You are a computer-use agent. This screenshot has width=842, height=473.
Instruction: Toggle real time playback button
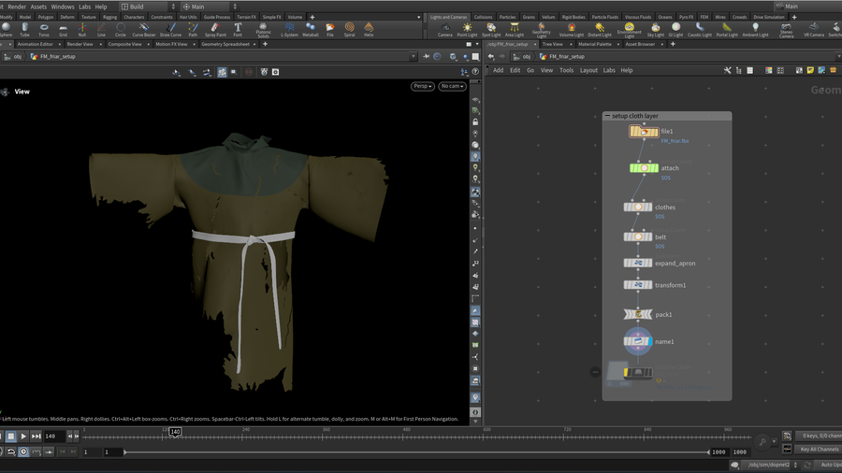coord(23,451)
